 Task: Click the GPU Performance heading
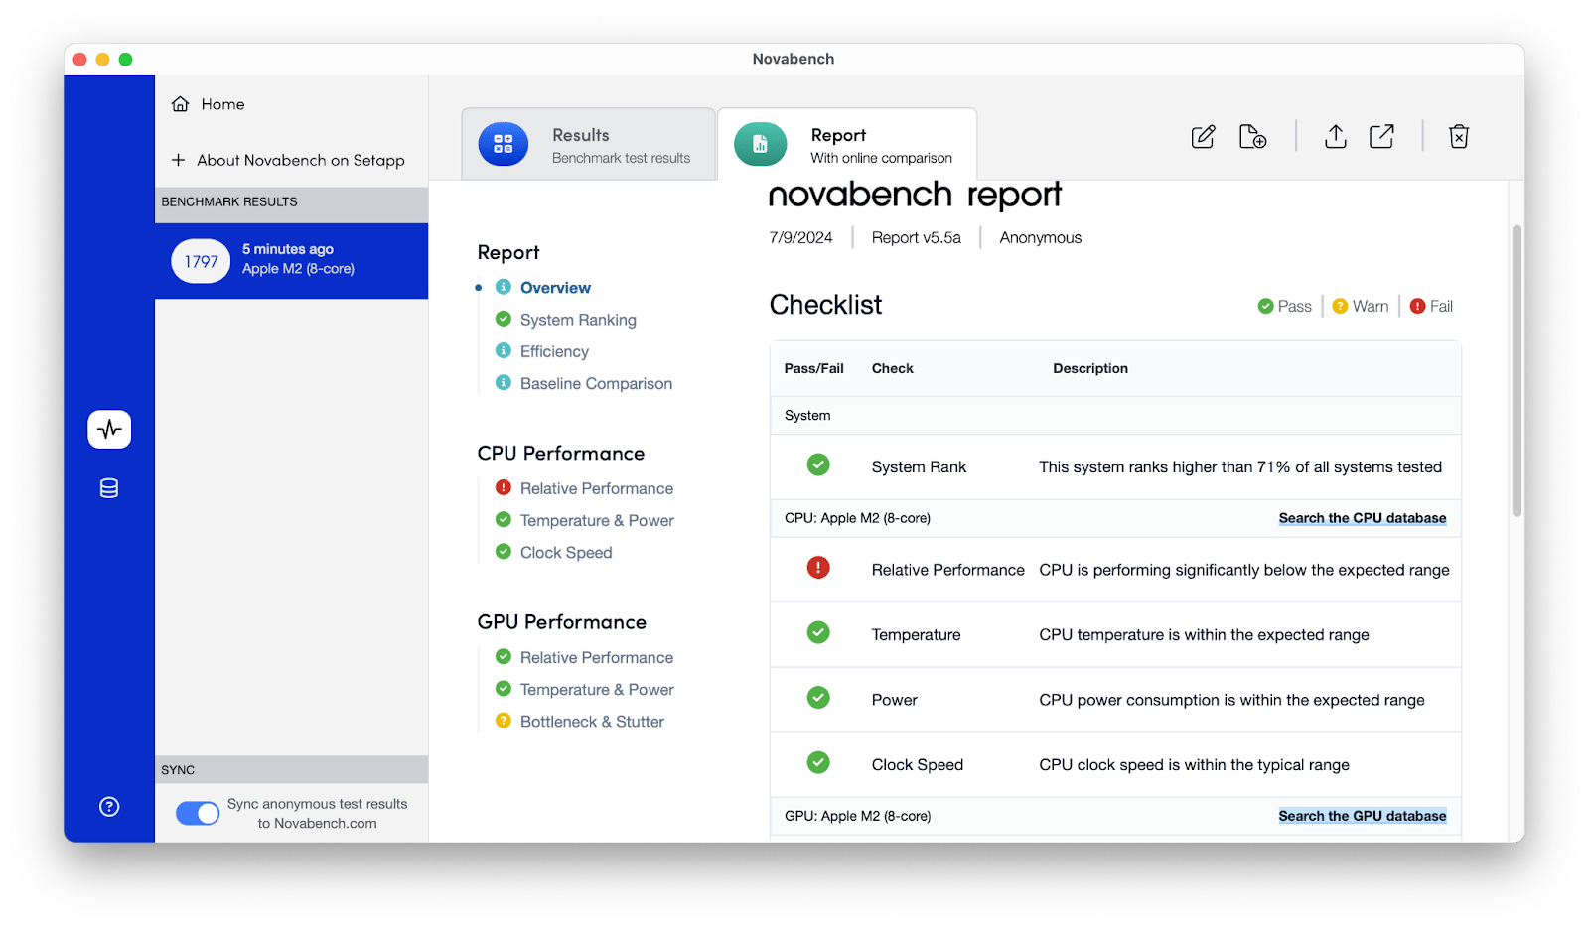point(562,622)
